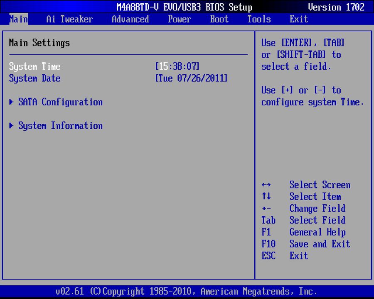Open the Boot menu
This screenshot has width=374, height=299.
[219, 19]
